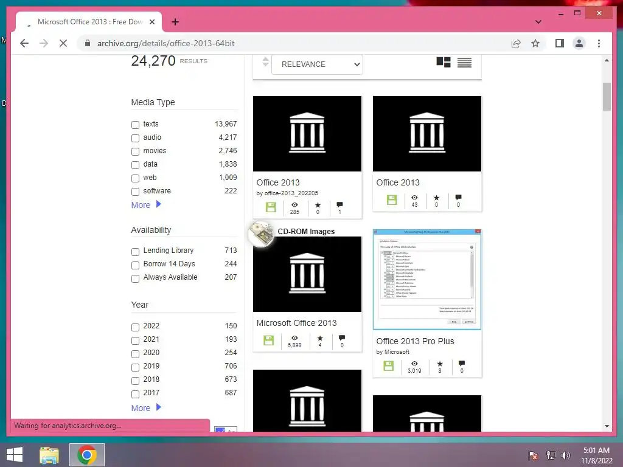
Task: Filter results by texts
Action: pos(135,125)
